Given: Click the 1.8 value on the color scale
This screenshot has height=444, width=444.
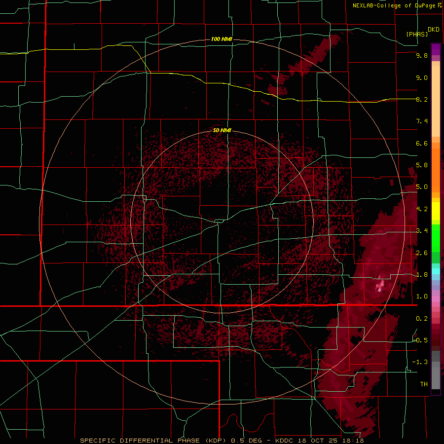Looking at the screenshot, I should tap(422, 275).
